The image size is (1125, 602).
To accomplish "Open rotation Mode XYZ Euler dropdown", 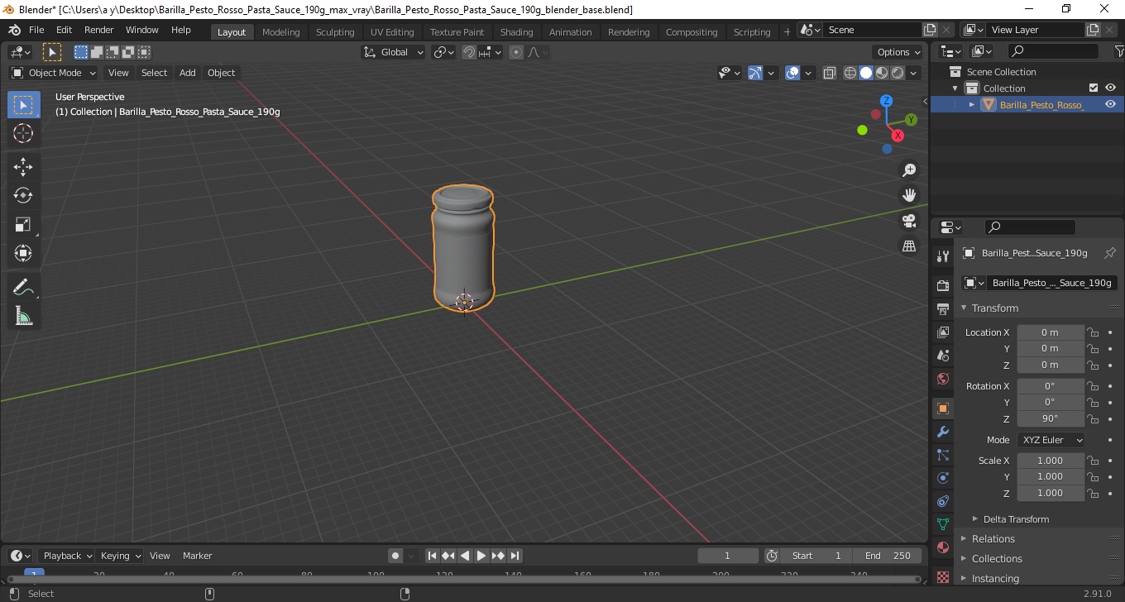I will tap(1051, 440).
